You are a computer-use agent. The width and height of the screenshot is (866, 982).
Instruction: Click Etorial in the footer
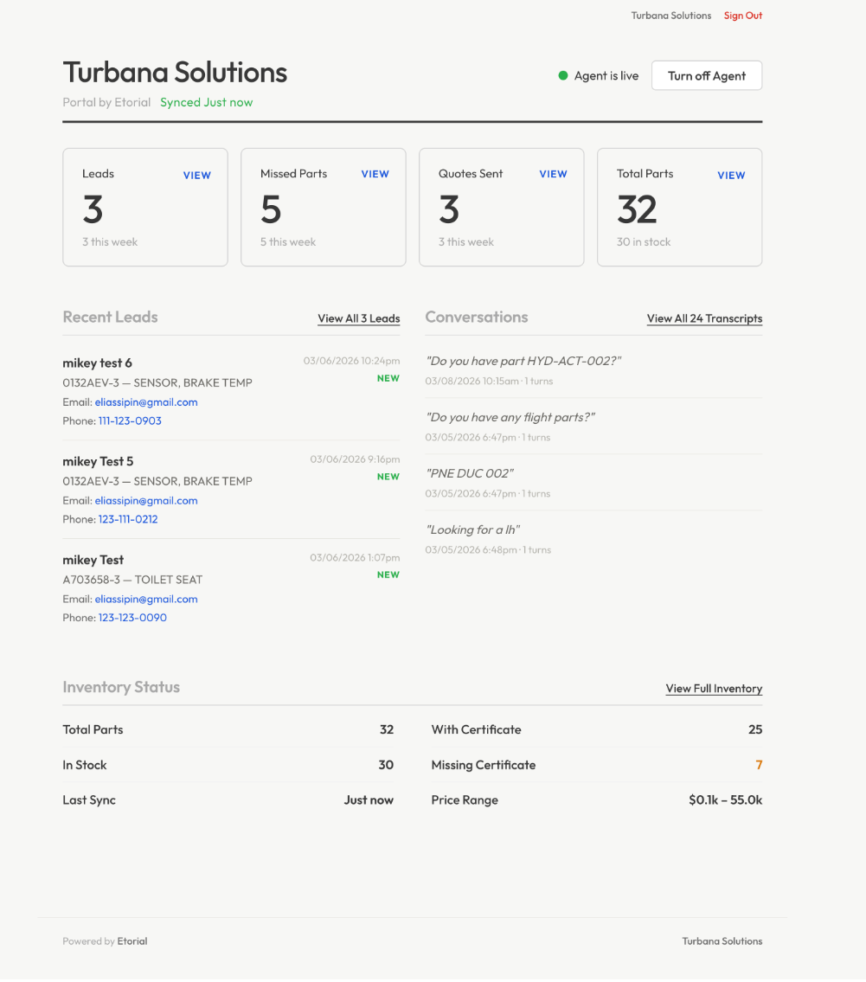pos(132,940)
